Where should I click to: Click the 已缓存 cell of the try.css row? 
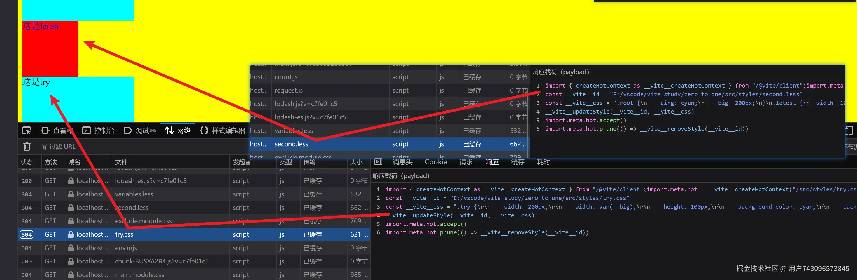click(312, 234)
